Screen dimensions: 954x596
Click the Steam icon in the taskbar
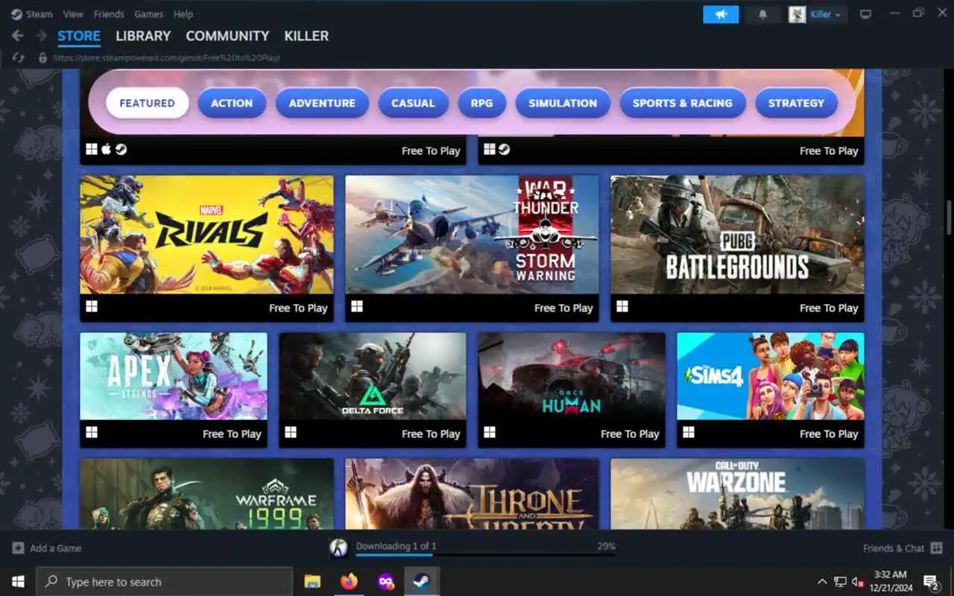pos(422,582)
